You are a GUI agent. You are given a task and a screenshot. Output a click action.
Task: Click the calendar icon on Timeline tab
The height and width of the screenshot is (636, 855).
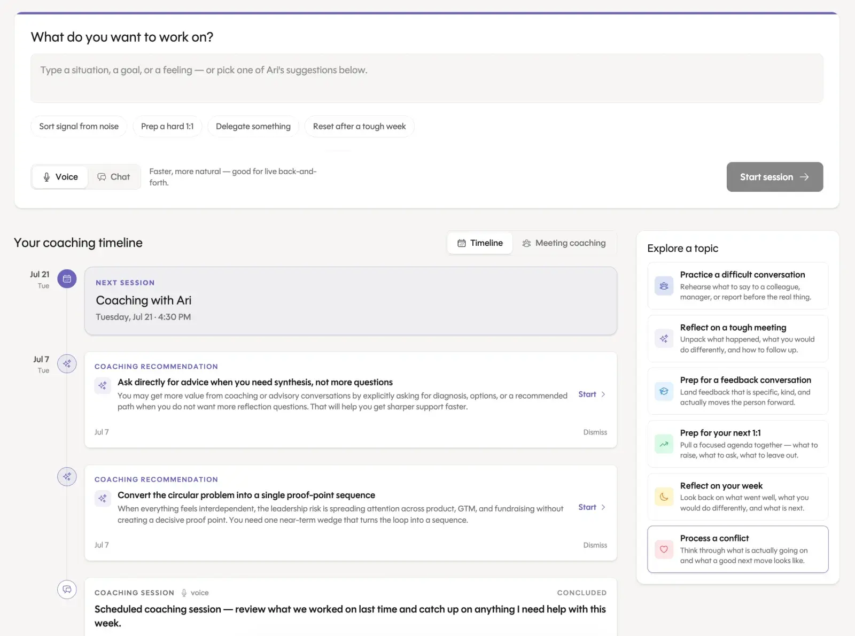point(462,243)
